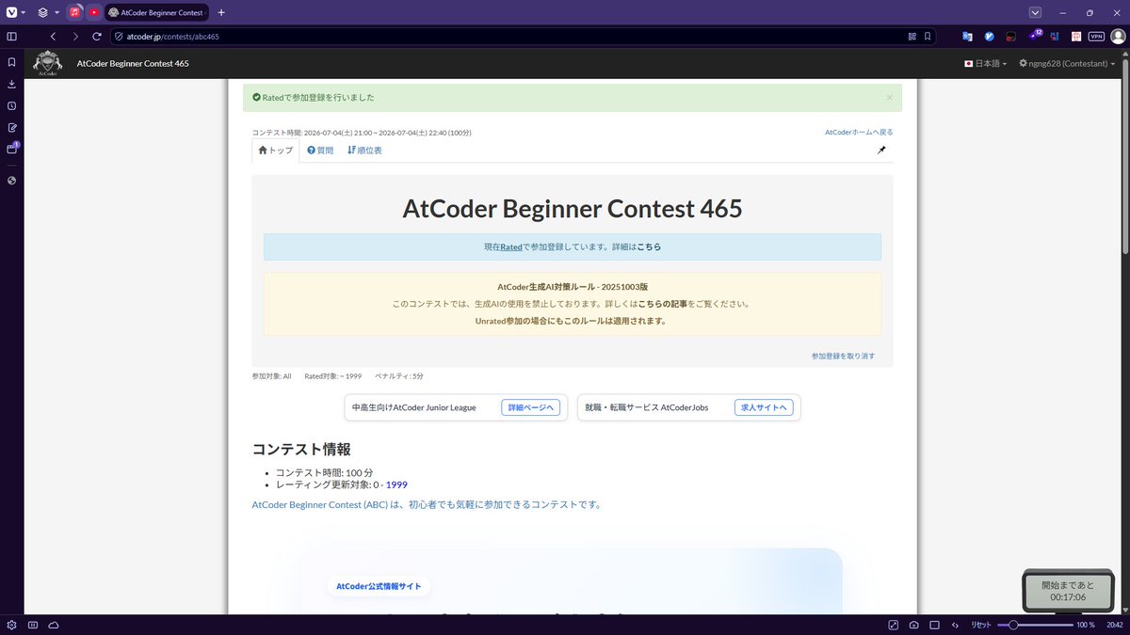
Task: Open a new tab with plus button
Action: pos(221,13)
